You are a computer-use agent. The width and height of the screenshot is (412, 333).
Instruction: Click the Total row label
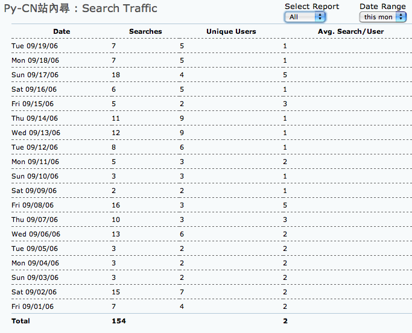(21, 321)
